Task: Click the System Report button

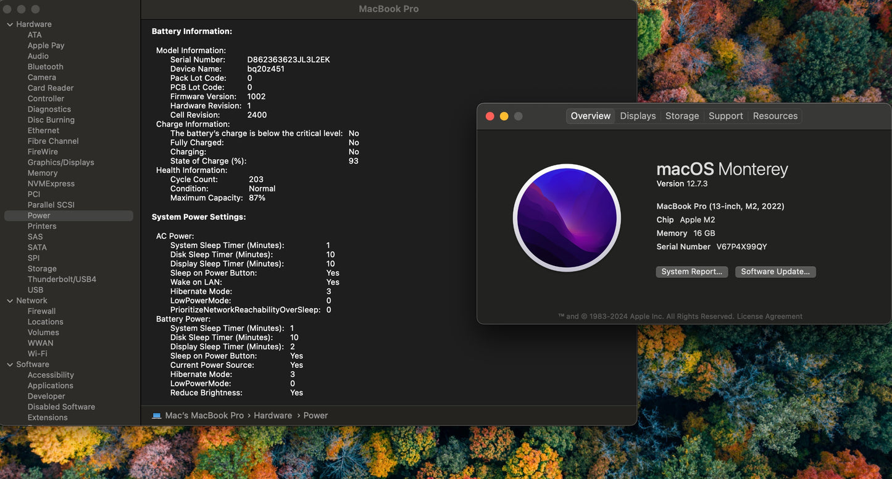Action: [x=691, y=272]
